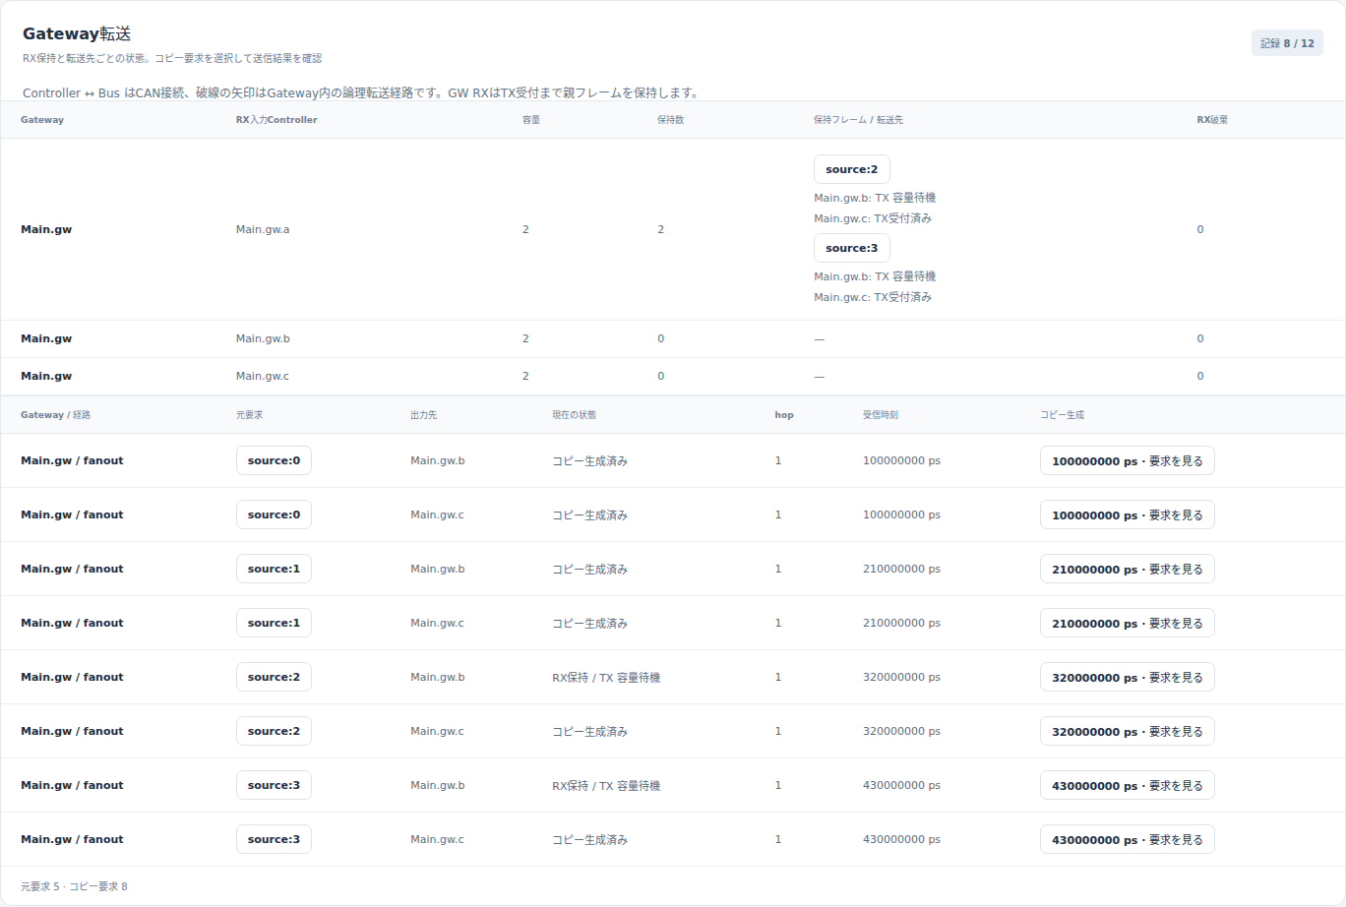Show 要求を見る for source:2 to Main.gw.b
The image size is (1346, 907).
(1128, 677)
